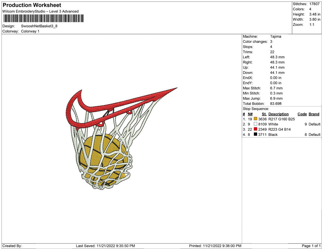Click the black color swatch for thread 3711

(x=255, y=134)
